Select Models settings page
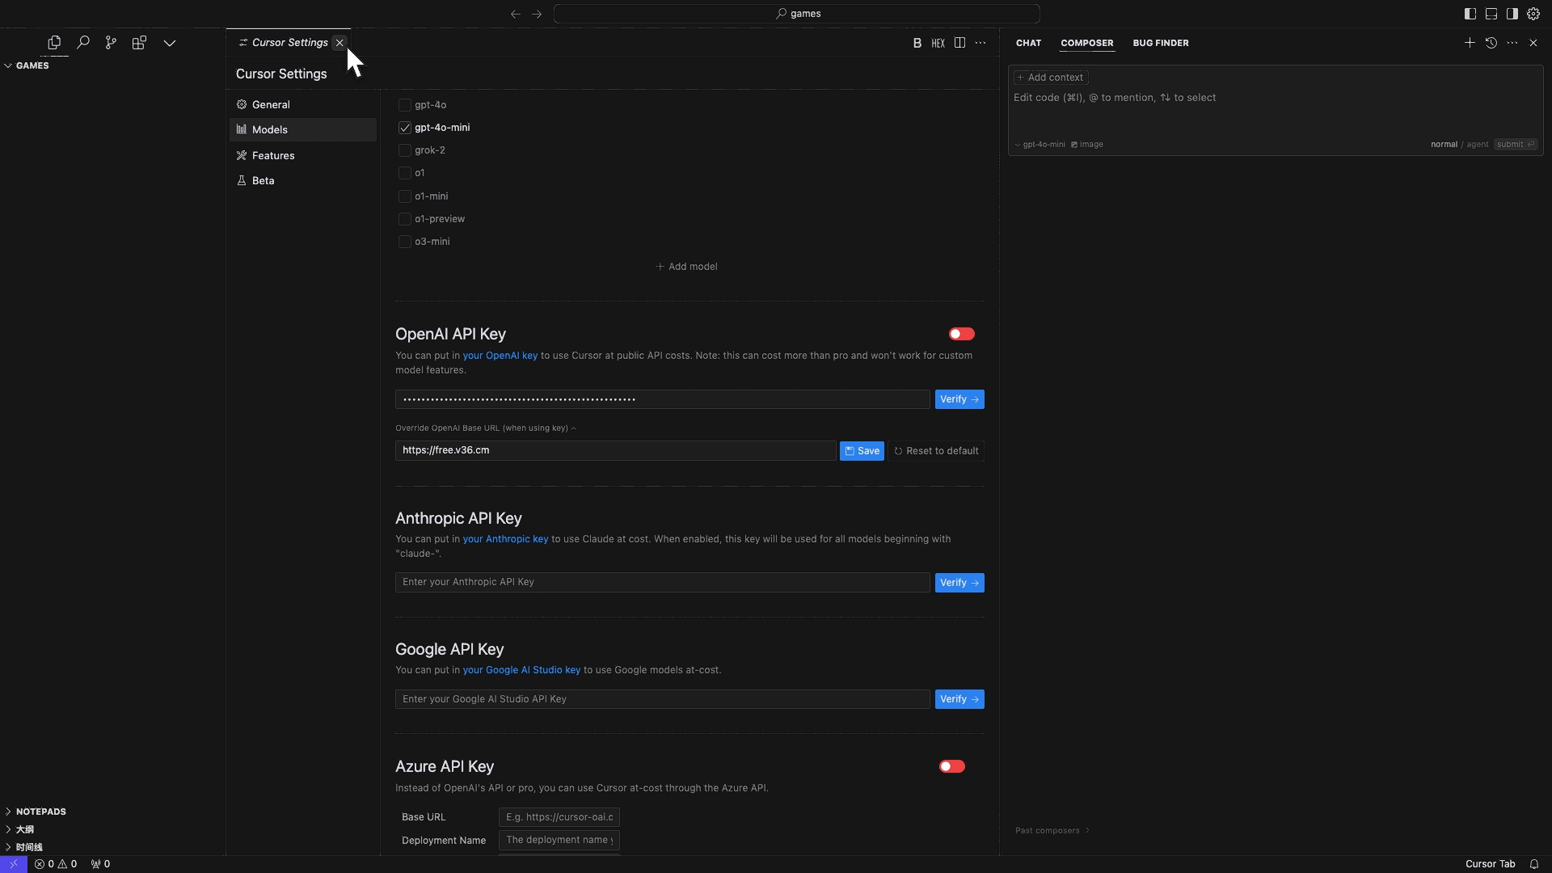 (303, 130)
